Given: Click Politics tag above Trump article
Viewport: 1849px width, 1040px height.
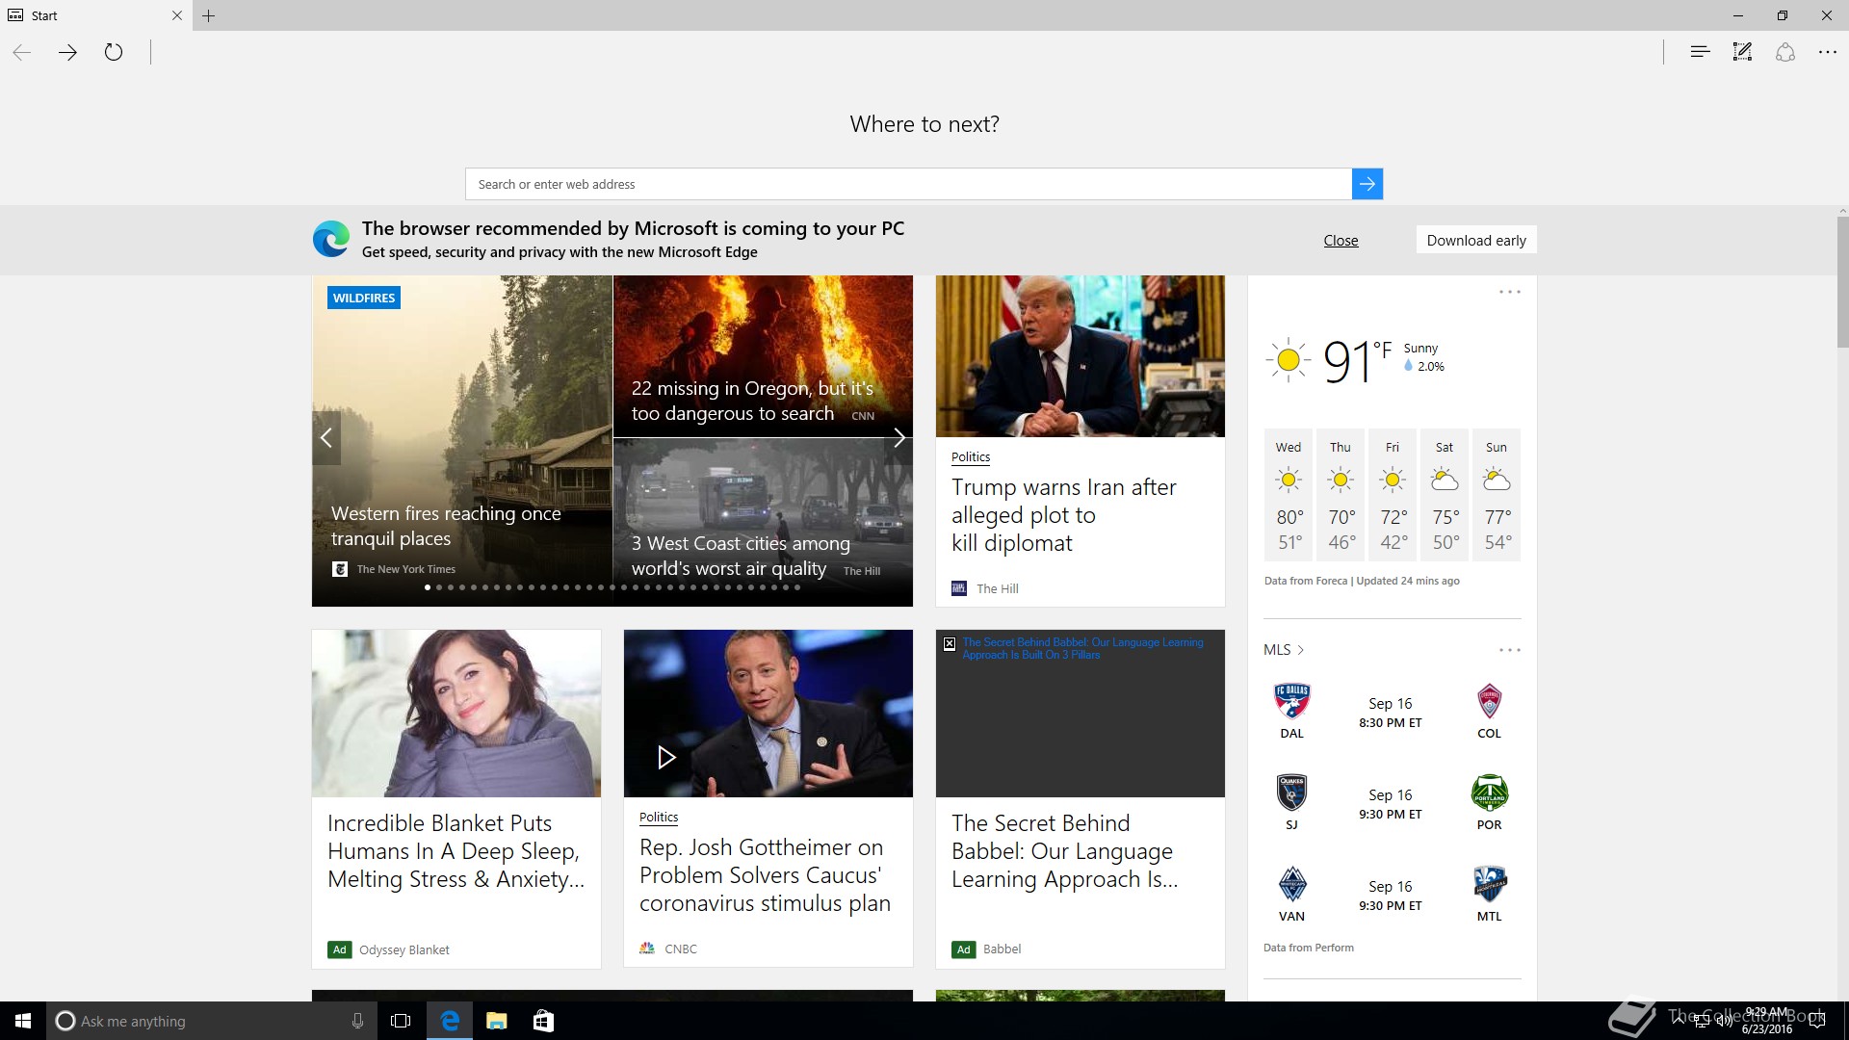Looking at the screenshot, I should click(x=971, y=457).
